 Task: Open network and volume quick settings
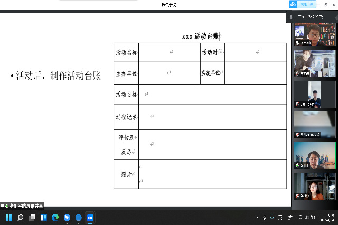[304, 218]
